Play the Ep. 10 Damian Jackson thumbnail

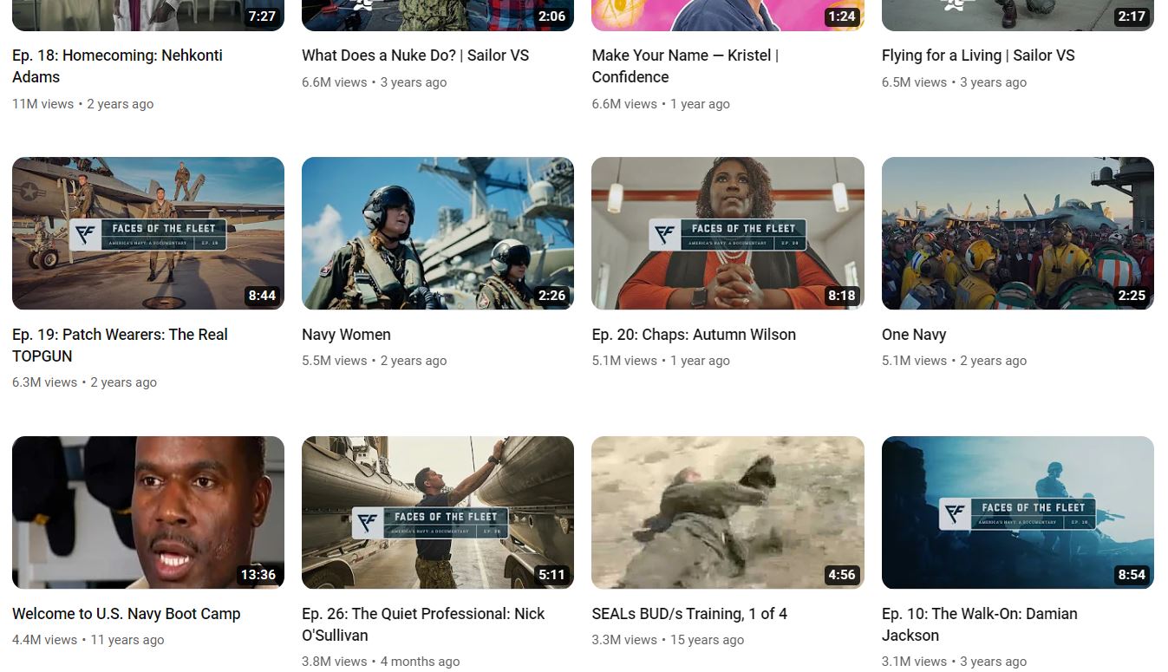pyautogui.click(x=1017, y=512)
